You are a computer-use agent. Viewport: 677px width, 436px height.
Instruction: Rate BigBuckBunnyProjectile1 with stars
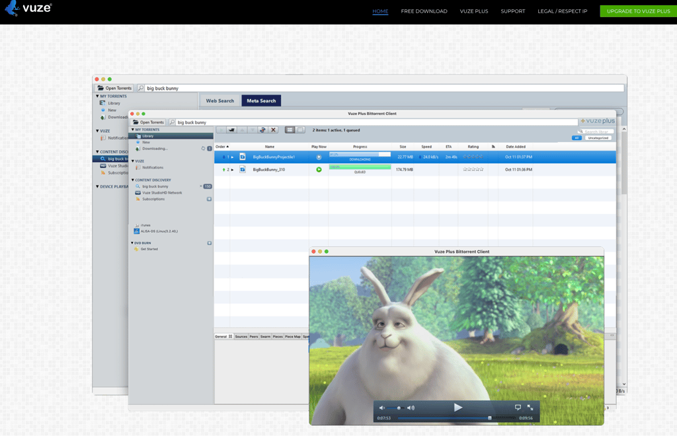pyautogui.click(x=473, y=157)
